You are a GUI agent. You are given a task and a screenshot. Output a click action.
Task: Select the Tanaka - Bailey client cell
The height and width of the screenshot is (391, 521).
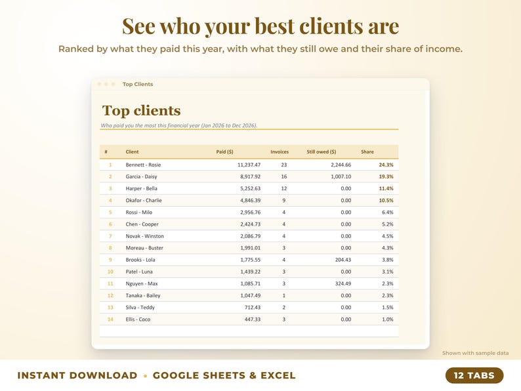click(x=143, y=295)
